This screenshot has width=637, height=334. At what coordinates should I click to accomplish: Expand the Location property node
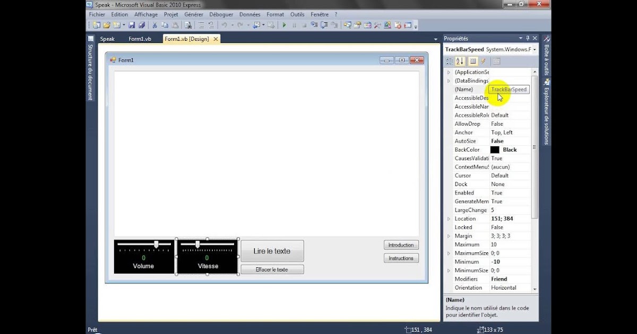pyautogui.click(x=449, y=219)
